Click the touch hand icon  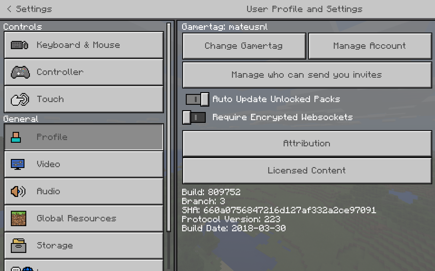click(20, 99)
